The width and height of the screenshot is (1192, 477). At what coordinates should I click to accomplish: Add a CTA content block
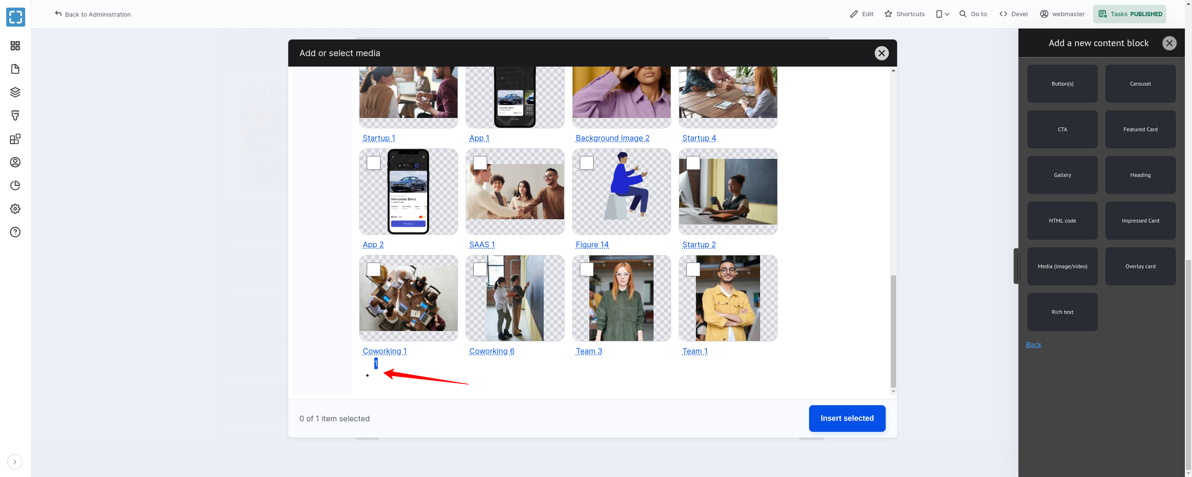tap(1063, 129)
